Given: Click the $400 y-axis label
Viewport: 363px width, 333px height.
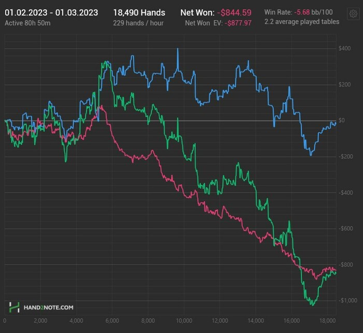Looking at the screenshot, I should coord(345,49).
